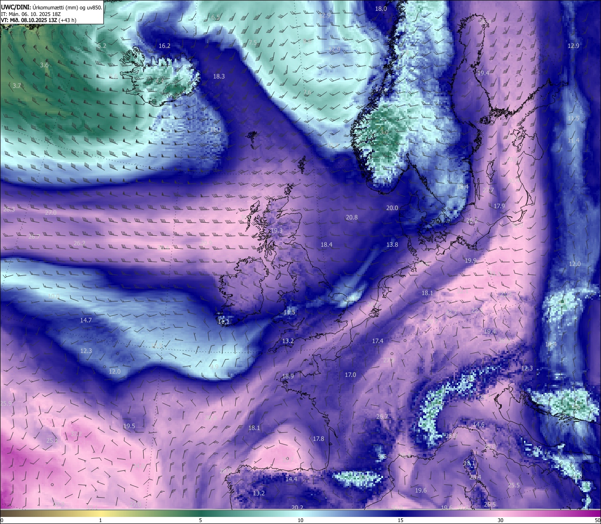Viewport: 601px width, 524px height.
Task: Click the 3.6 value near Greenland
Action: click(44, 65)
